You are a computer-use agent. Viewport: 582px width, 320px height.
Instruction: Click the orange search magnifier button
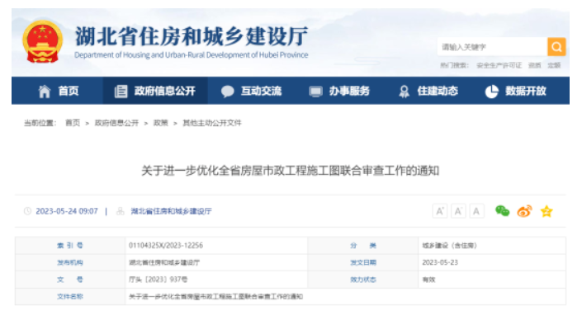[556, 47]
